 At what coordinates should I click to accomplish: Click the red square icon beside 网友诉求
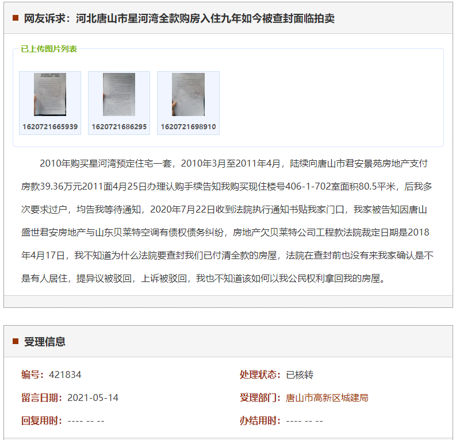coord(16,18)
